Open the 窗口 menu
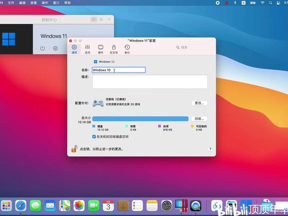 (x=56, y=3)
